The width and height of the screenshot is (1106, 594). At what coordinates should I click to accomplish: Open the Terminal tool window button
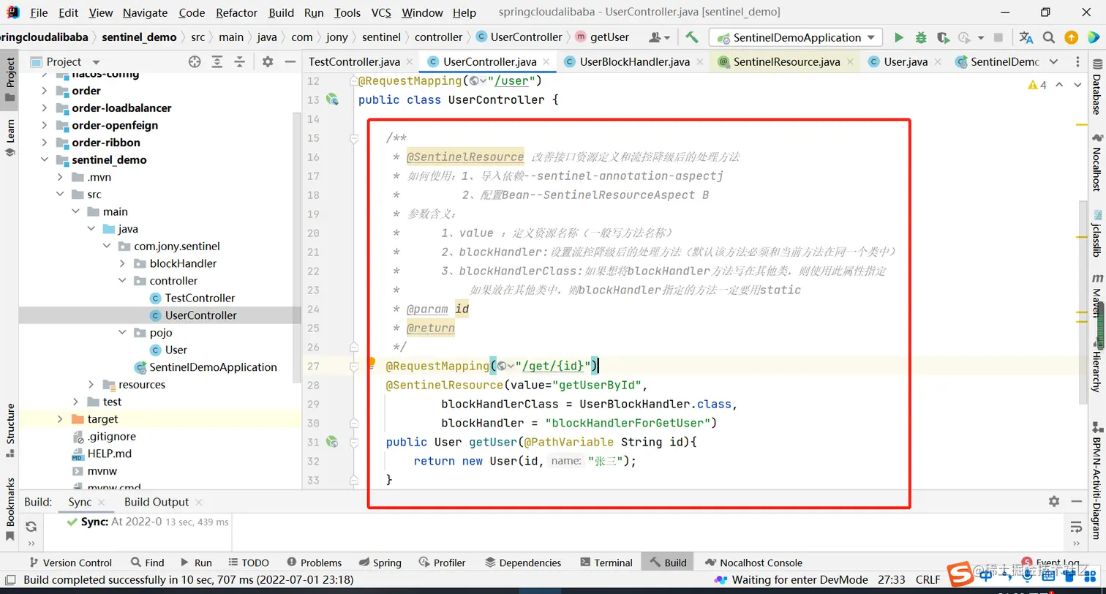pyautogui.click(x=606, y=563)
